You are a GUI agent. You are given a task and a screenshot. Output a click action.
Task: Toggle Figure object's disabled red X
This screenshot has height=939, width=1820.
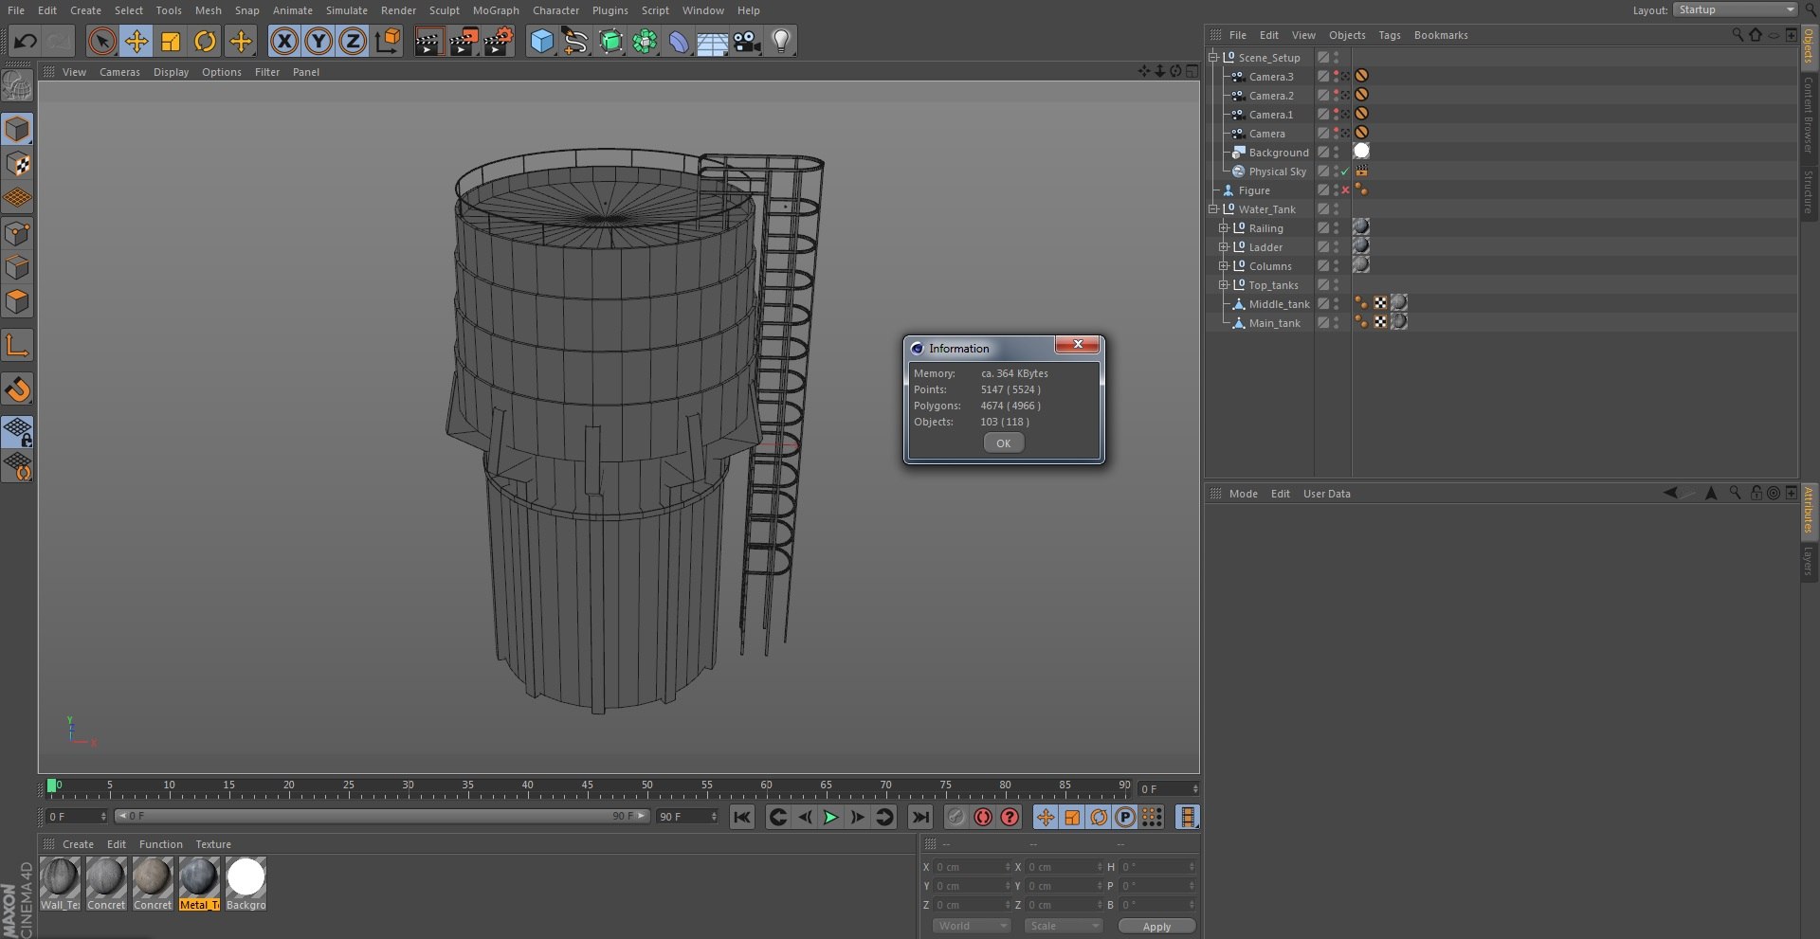[x=1345, y=190]
